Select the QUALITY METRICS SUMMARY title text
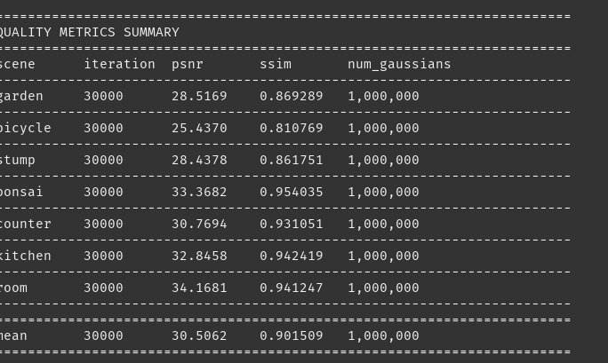The width and height of the screenshot is (608, 363). click(89, 32)
